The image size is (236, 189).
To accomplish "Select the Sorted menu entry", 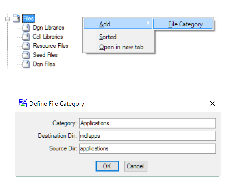I will click(108, 37).
